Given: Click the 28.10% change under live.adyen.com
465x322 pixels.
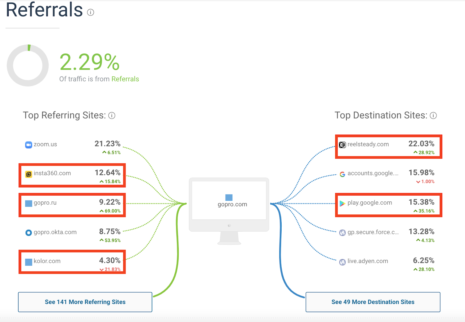Looking at the screenshot, I should 424,269.
